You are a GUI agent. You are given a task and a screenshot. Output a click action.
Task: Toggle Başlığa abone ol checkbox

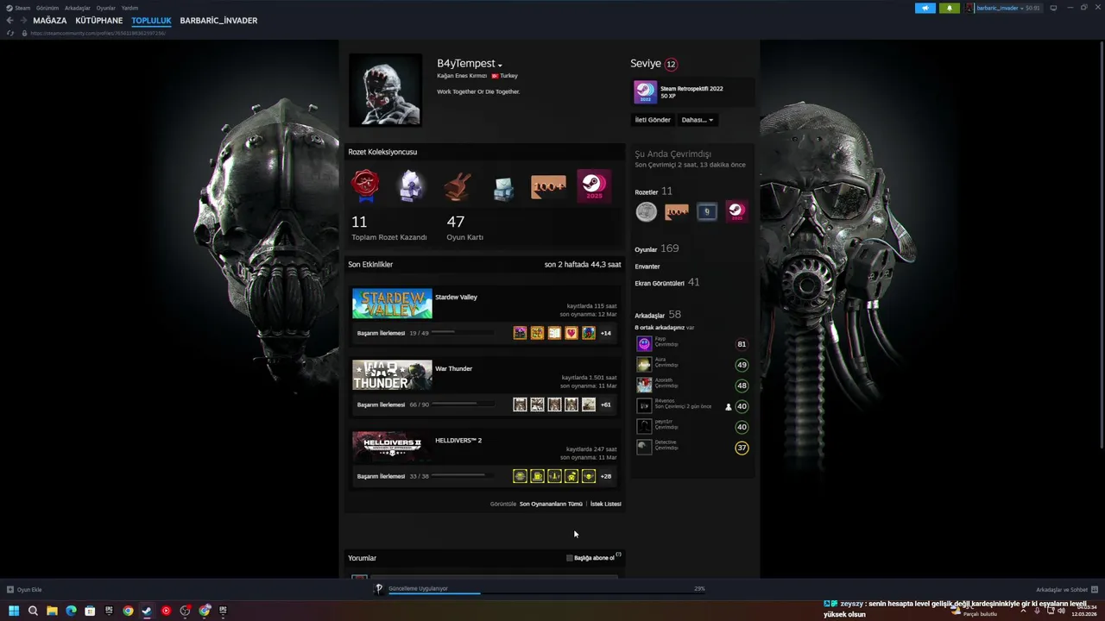(570, 558)
